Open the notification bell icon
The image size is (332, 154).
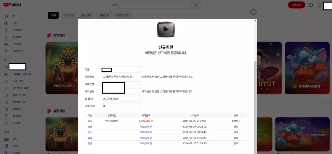click(x=320, y=5)
